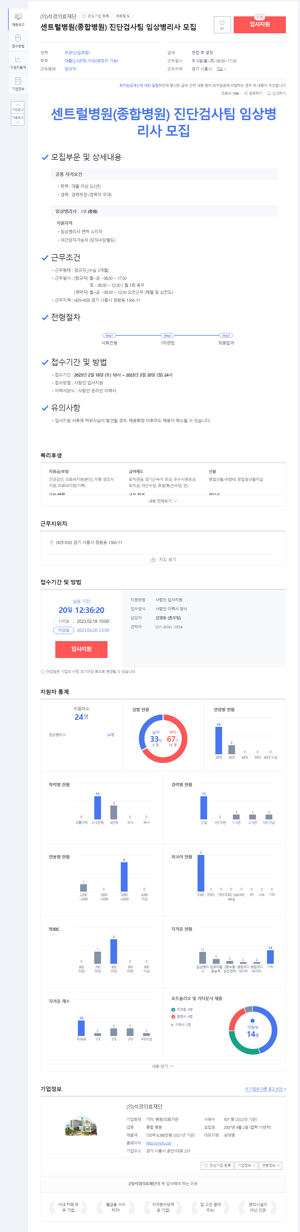The width and height of the screenshot is (300, 1232).
Task: Toggle 관심기업 등록 in the 기업정보 card
Action: click(217, 1165)
